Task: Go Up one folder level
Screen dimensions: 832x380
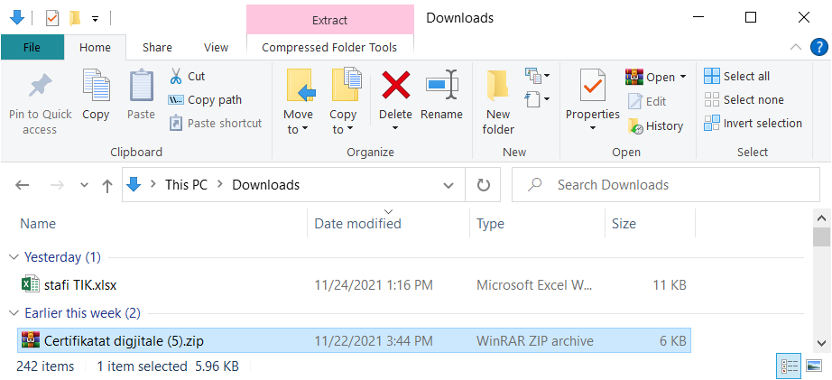Action: coord(107,185)
